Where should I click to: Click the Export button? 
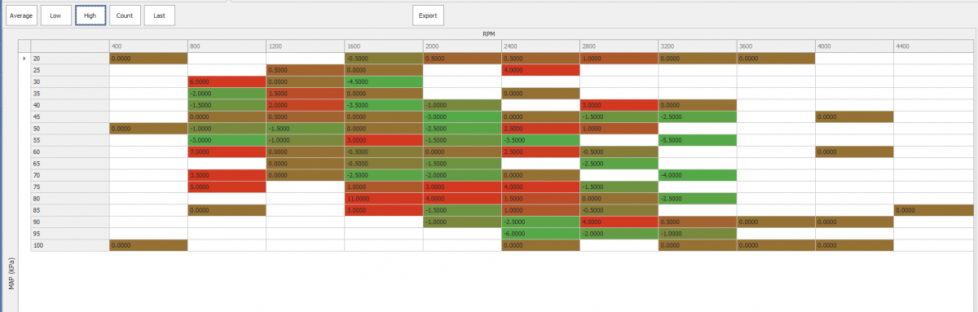click(x=428, y=15)
